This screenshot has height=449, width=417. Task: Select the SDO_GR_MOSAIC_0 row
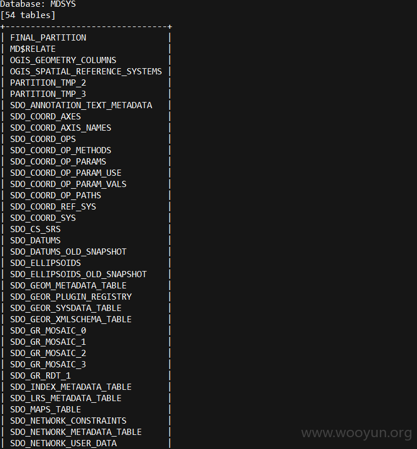[48, 331]
